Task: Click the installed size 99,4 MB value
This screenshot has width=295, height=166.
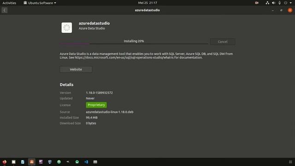Action: tap(92, 118)
